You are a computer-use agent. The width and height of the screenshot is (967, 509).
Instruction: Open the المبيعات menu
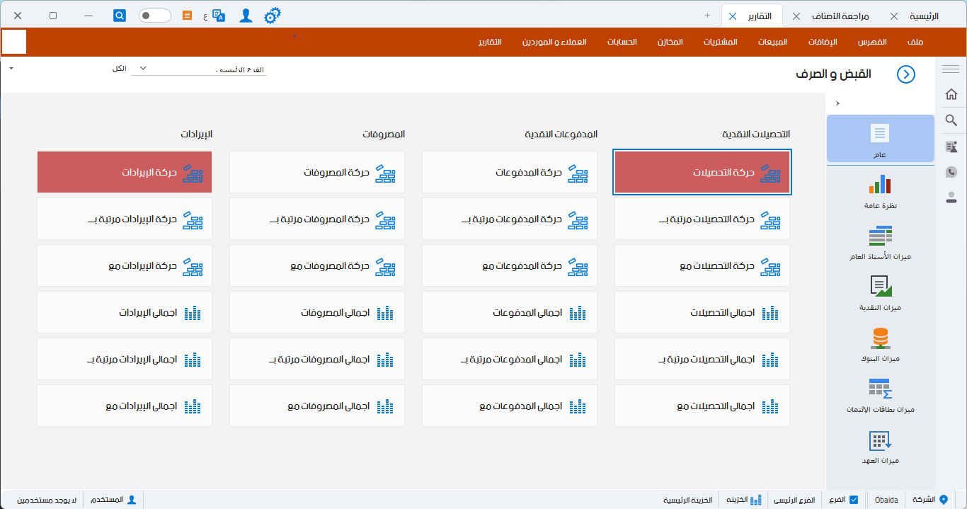pos(773,42)
